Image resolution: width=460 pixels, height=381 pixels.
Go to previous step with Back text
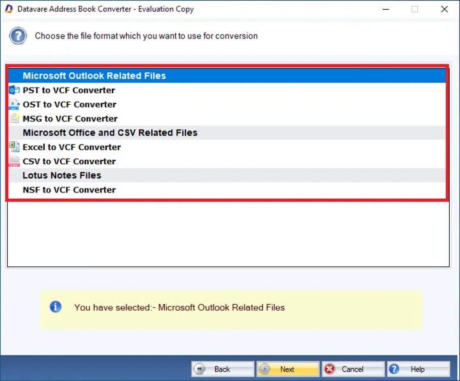(x=222, y=369)
